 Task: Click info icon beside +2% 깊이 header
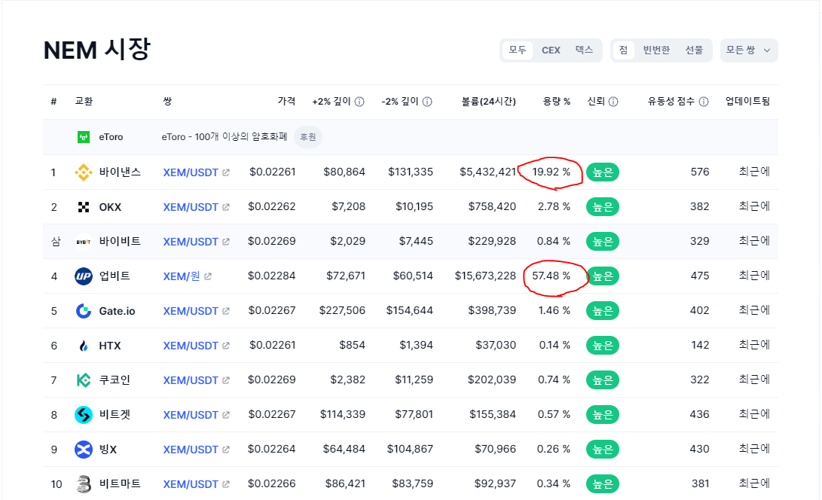pos(359,102)
